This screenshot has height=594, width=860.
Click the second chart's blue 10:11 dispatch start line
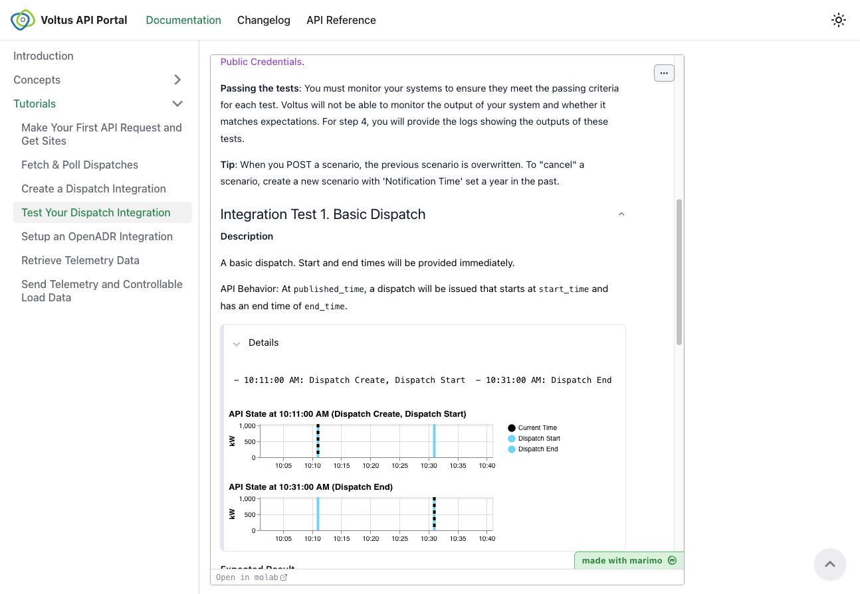click(318, 514)
